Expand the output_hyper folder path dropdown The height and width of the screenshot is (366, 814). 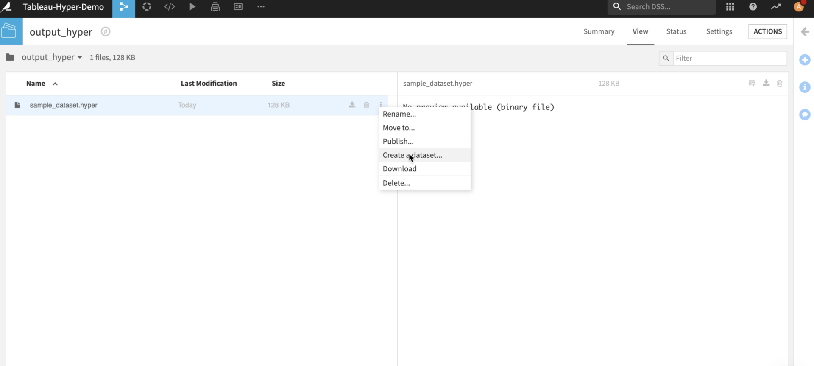coord(80,57)
